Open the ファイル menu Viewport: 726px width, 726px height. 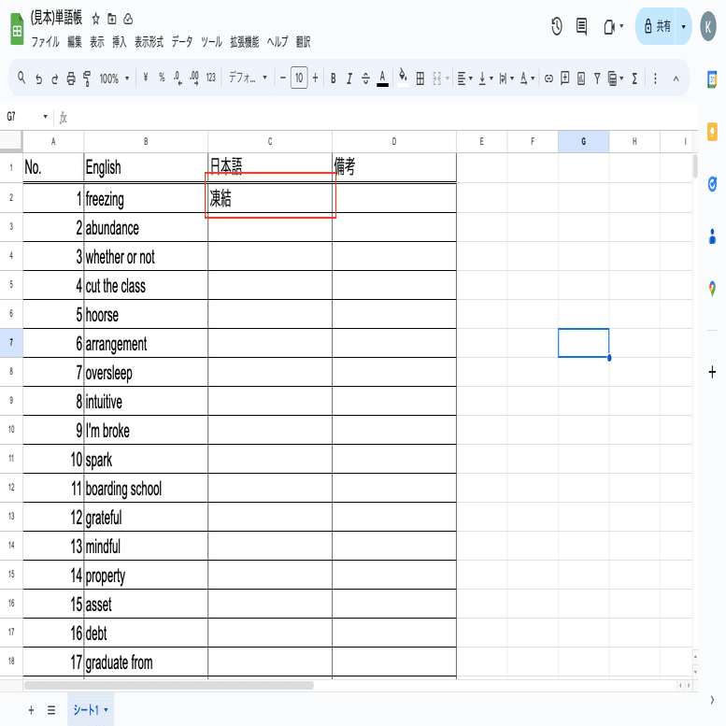coord(46,42)
